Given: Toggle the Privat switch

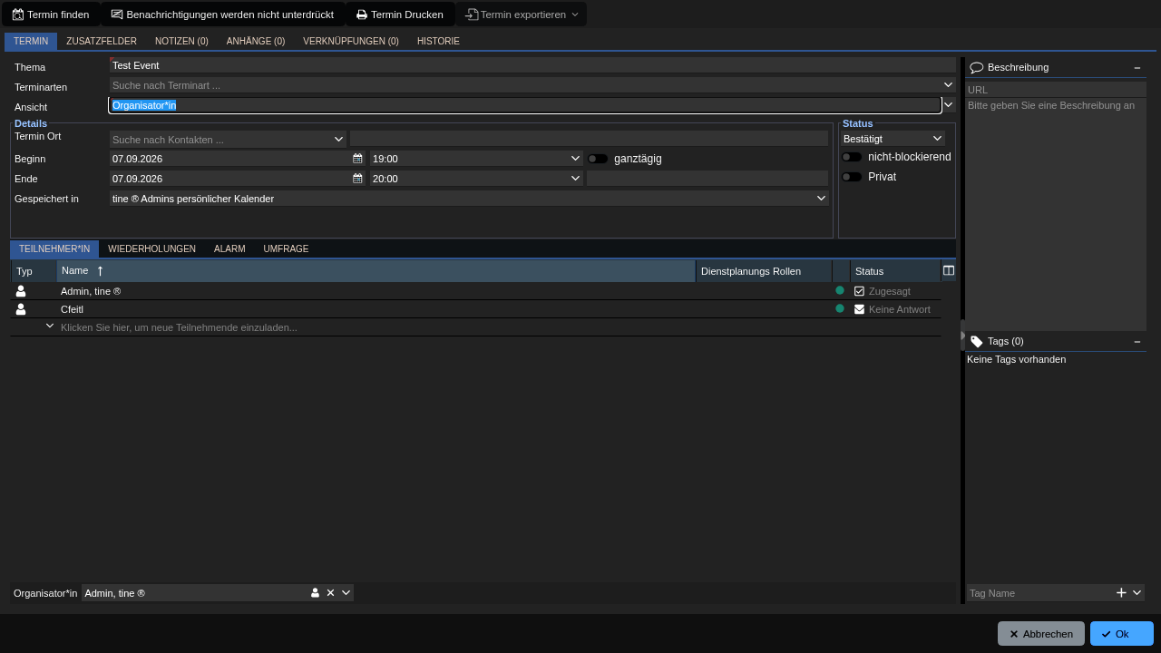Looking at the screenshot, I should pos(852,177).
